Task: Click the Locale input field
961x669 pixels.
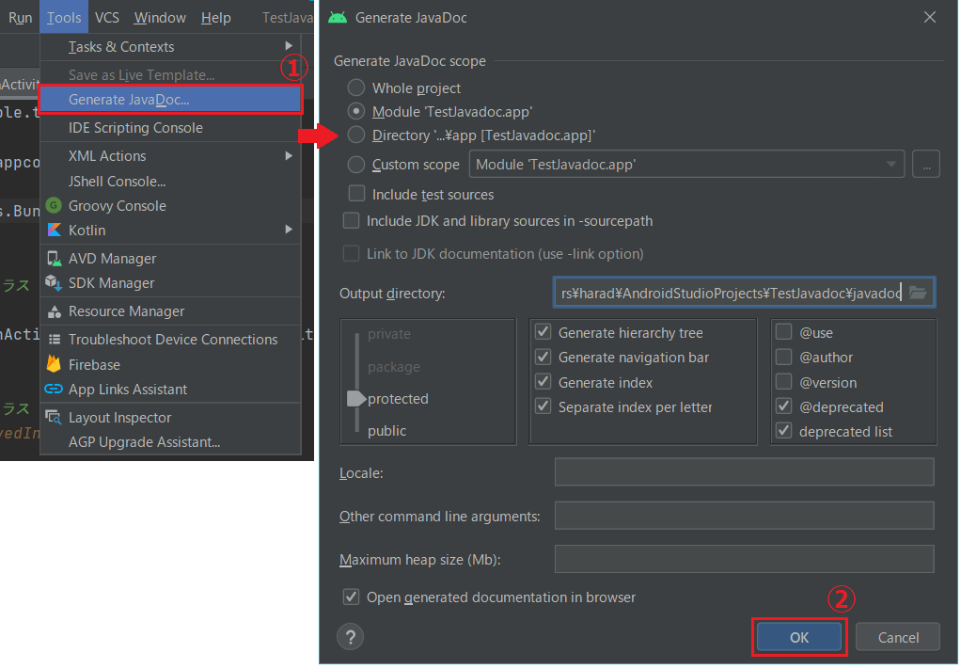Action: 743,471
